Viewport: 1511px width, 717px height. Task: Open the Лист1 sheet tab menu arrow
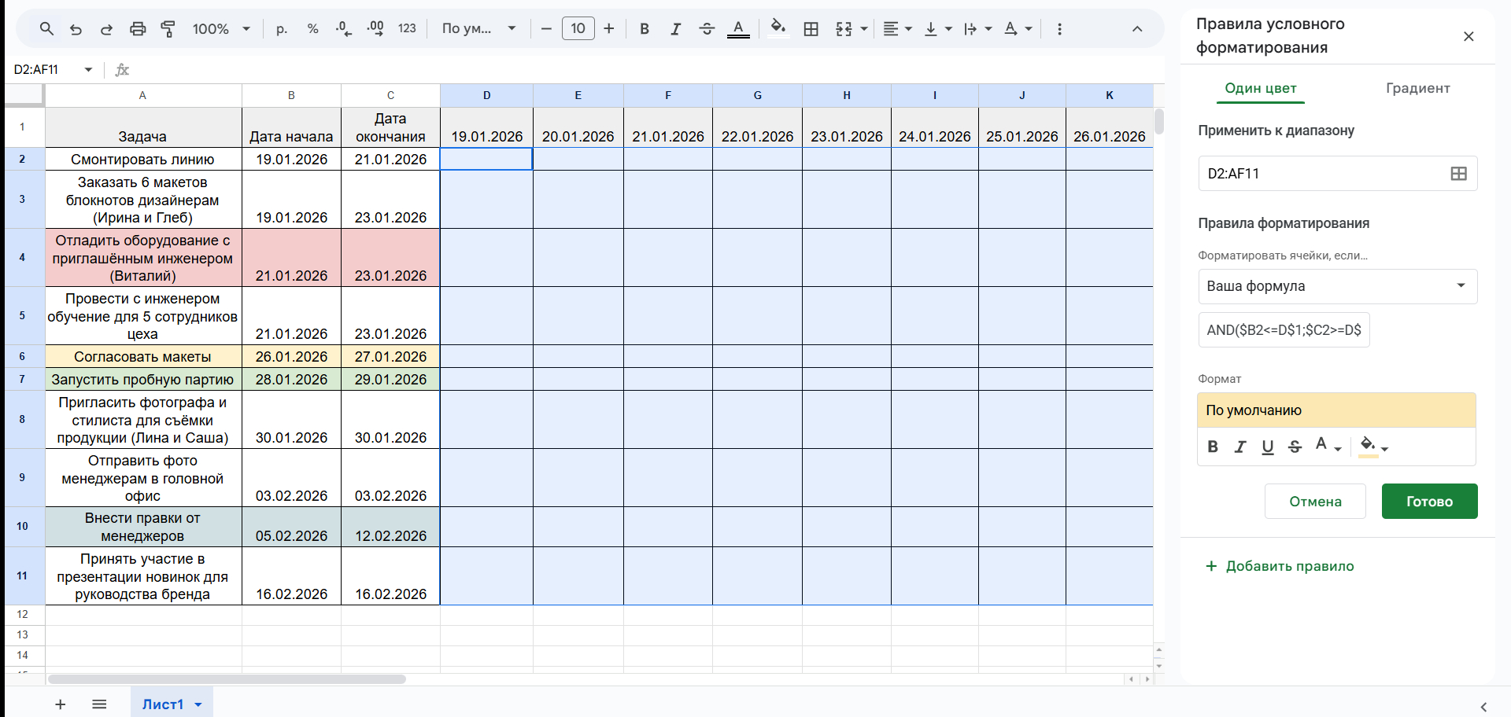pyautogui.click(x=198, y=704)
